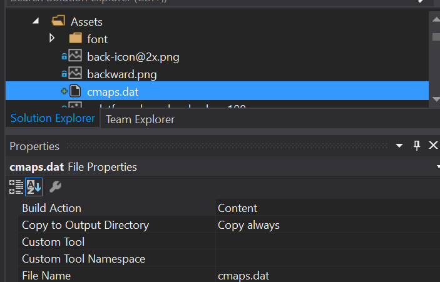Open Property Pages wrench icon

tap(55, 186)
